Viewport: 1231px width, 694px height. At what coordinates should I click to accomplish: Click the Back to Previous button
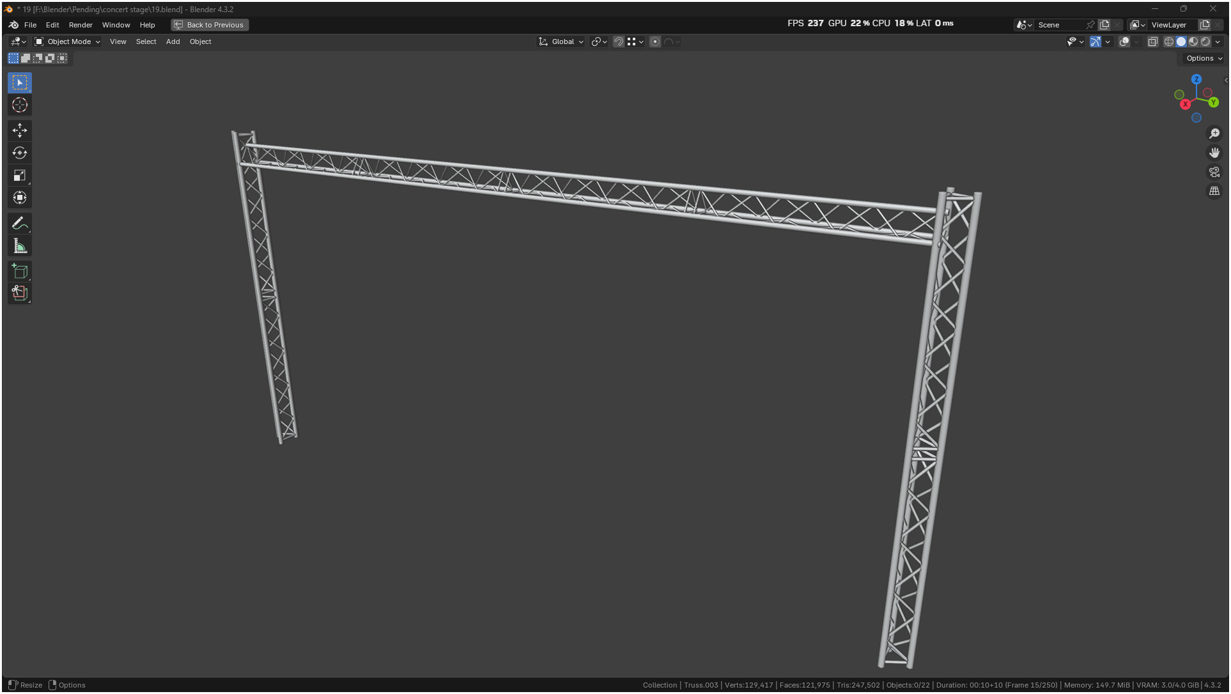(210, 25)
